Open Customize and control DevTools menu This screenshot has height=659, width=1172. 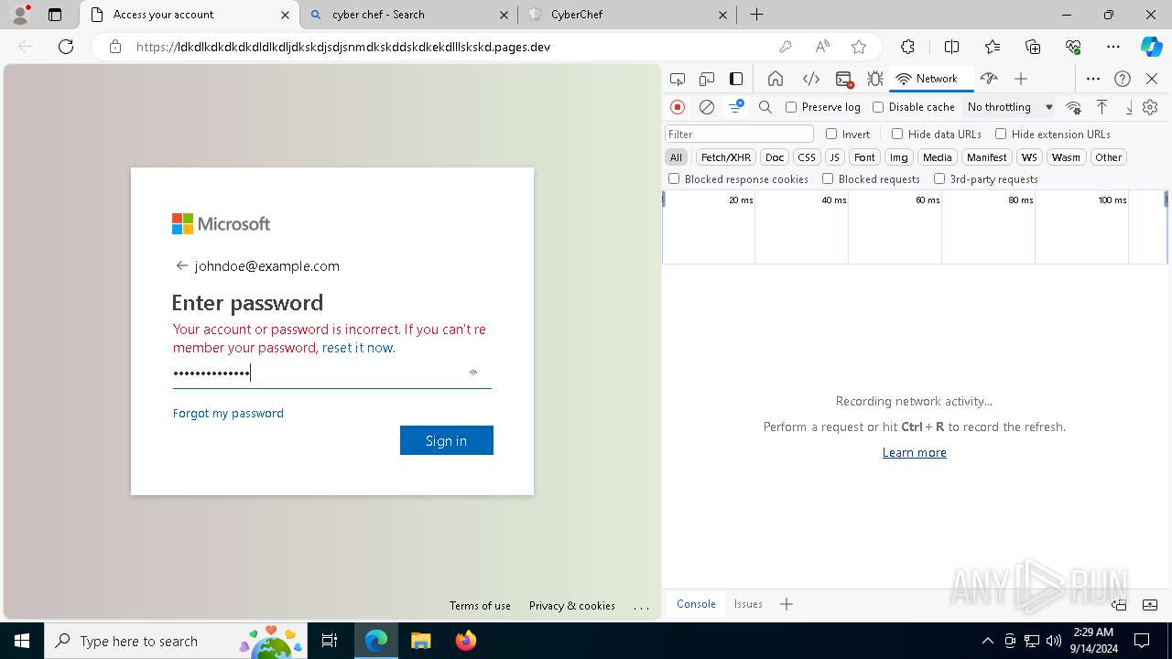(1093, 79)
